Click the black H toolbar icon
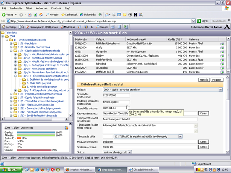Image resolution: width=231 pixels, height=173 pixels. [x=135, y=15]
